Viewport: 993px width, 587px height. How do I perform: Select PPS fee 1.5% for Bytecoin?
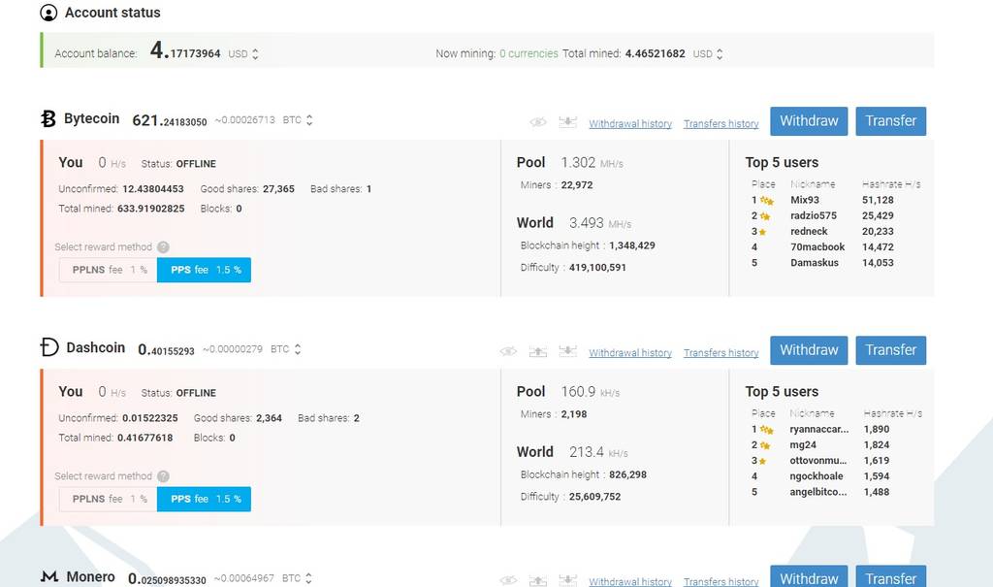(204, 270)
